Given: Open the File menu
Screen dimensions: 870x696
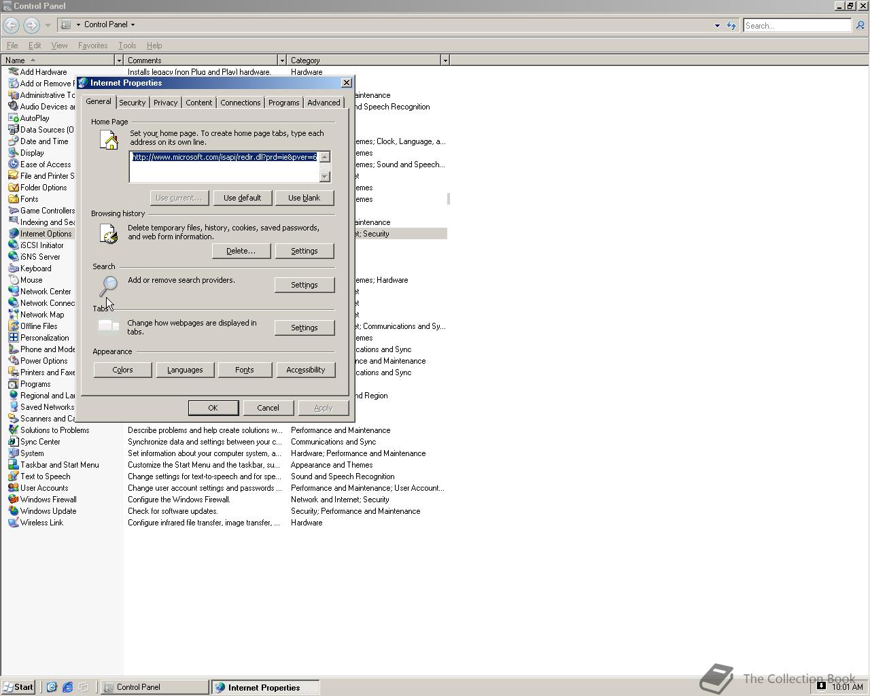Looking at the screenshot, I should click(x=12, y=46).
